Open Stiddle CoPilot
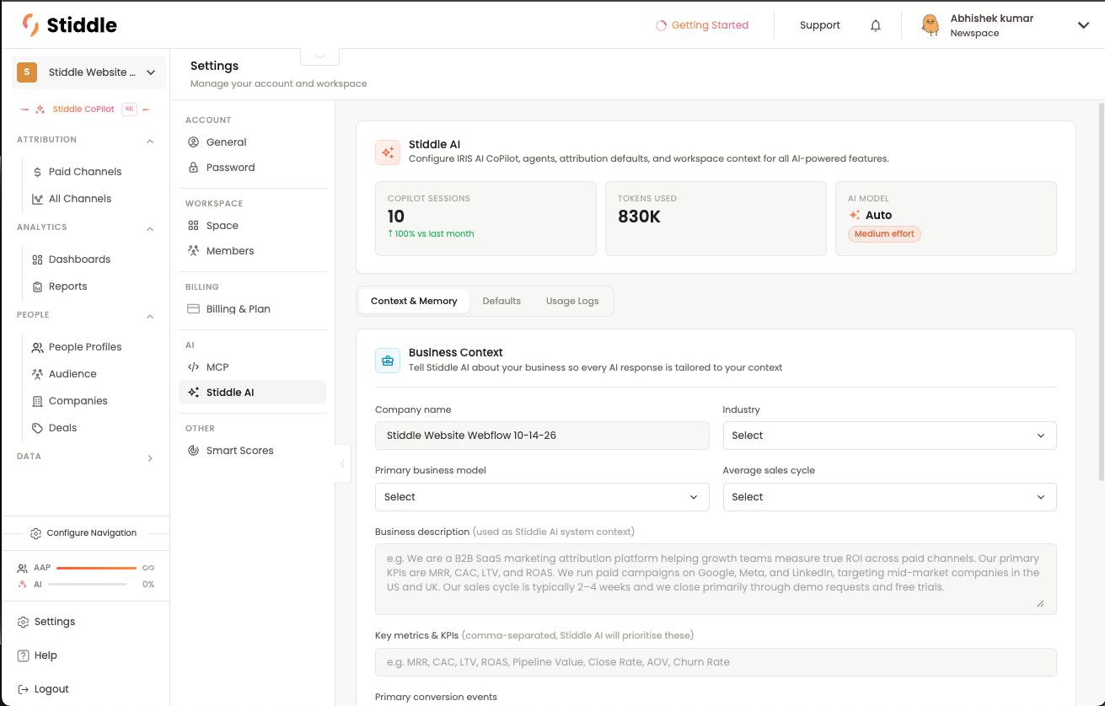 (x=84, y=110)
